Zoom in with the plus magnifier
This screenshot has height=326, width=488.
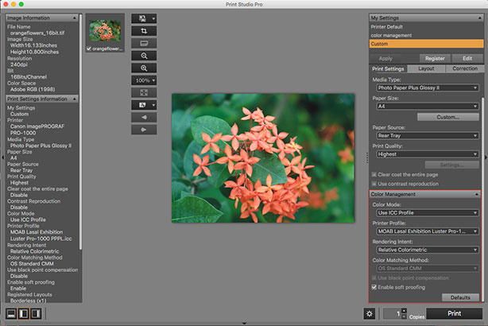144,68
